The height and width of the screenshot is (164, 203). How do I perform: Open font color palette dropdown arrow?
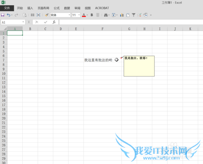pos(87,15)
